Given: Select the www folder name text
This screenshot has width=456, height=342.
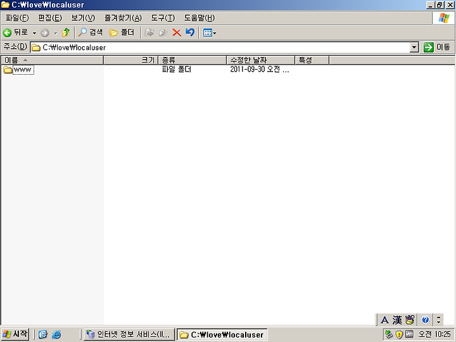Looking at the screenshot, I should [23, 70].
